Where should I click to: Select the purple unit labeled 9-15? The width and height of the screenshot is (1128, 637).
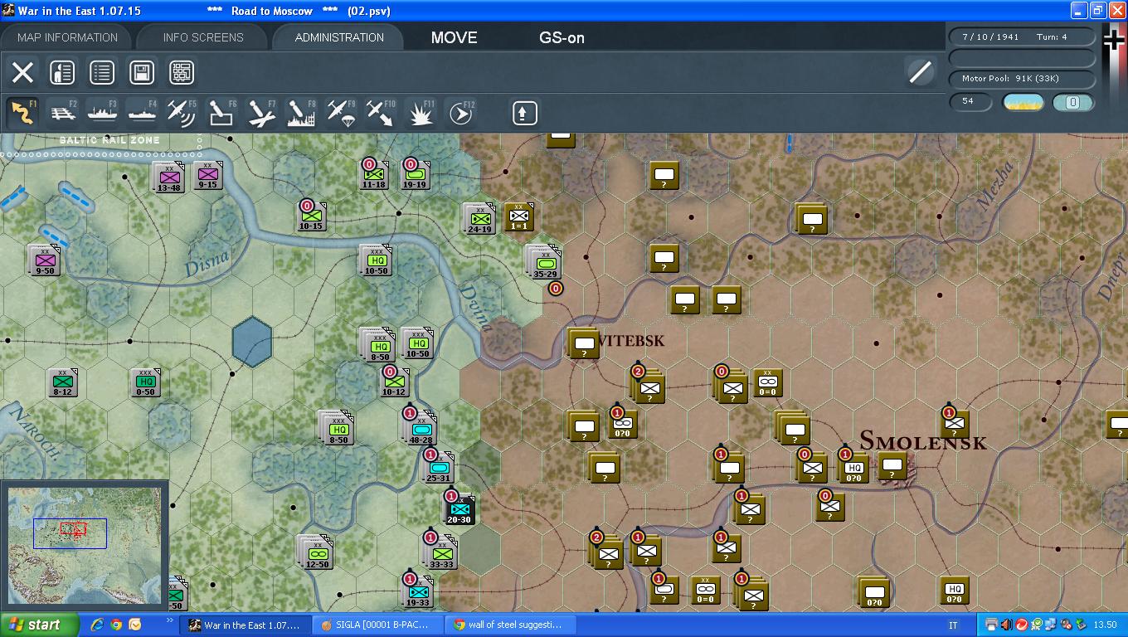[207, 175]
